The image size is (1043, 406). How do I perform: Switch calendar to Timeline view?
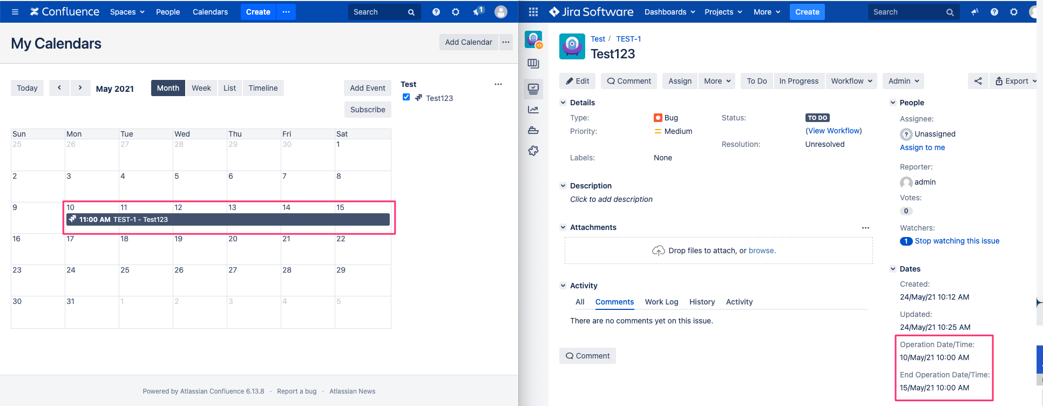pyautogui.click(x=263, y=88)
